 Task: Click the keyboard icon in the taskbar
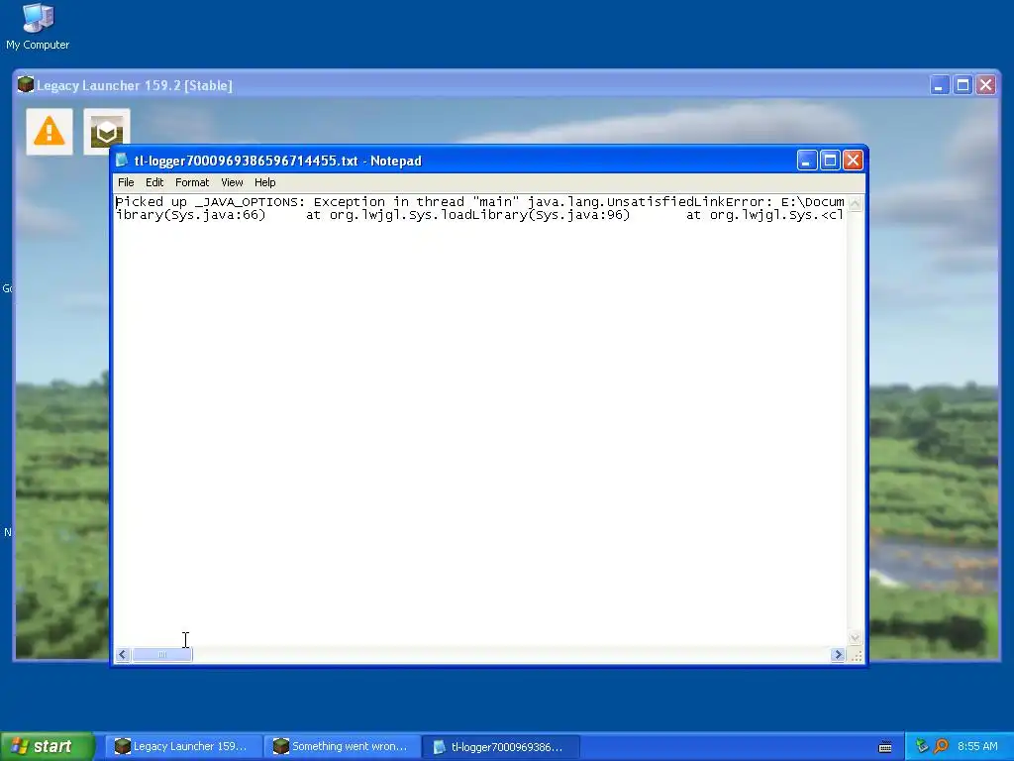pyautogui.click(x=885, y=747)
